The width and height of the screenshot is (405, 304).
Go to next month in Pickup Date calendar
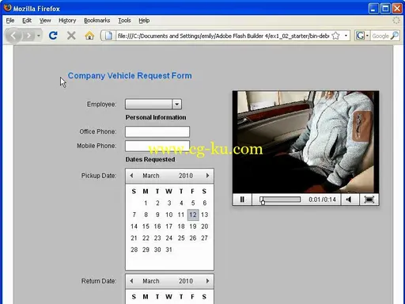pyautogui.click(x=207, y=176)
